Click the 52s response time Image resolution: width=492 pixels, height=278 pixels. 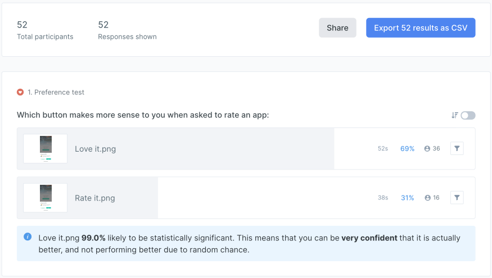[x=383, y=149]
